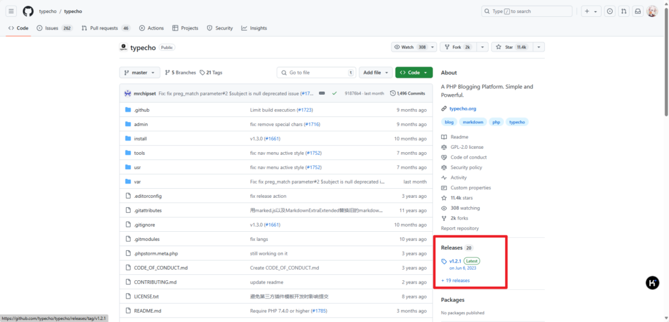Screen dimensions: 669x322
Task: Open the typecho owner breadcrumb link
Action: [x=48, y=12]
